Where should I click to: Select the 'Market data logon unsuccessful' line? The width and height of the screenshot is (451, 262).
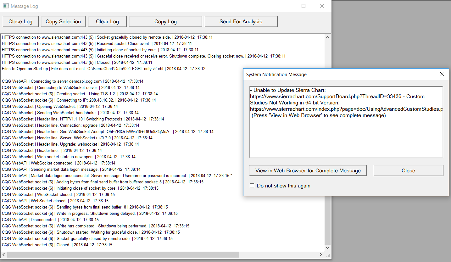pos(117,176)
